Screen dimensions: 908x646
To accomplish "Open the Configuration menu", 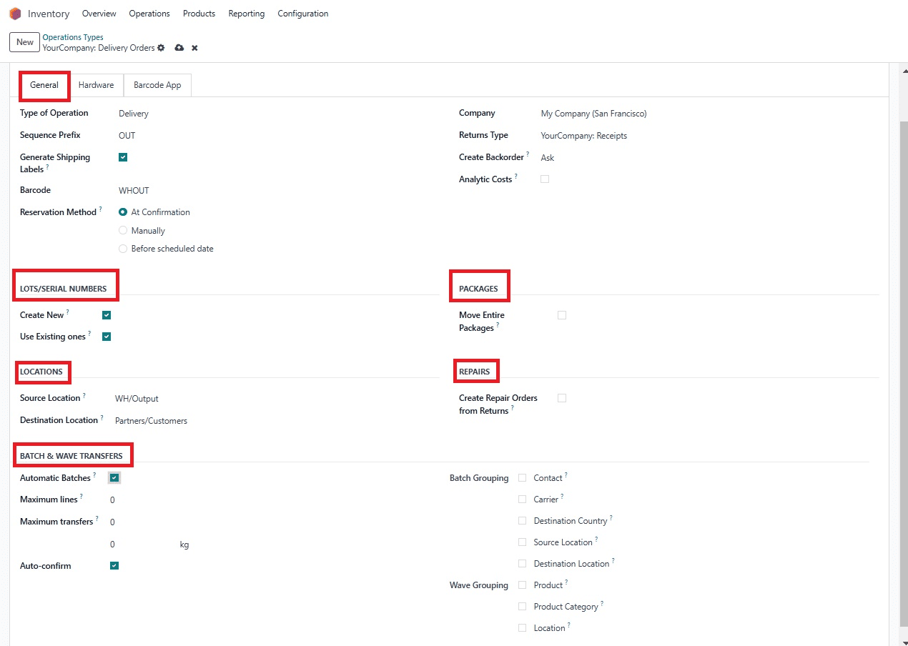I will click(x=302, y=14).
